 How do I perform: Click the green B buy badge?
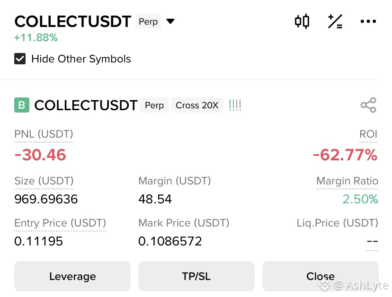coord(22,105)
